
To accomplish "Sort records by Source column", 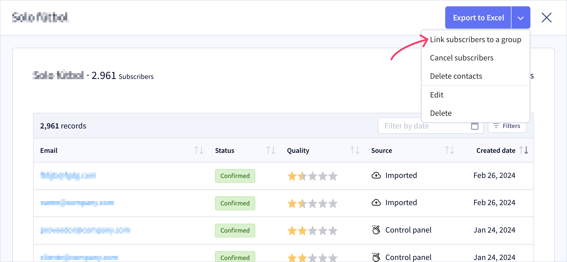I will [x=450, y=150].
